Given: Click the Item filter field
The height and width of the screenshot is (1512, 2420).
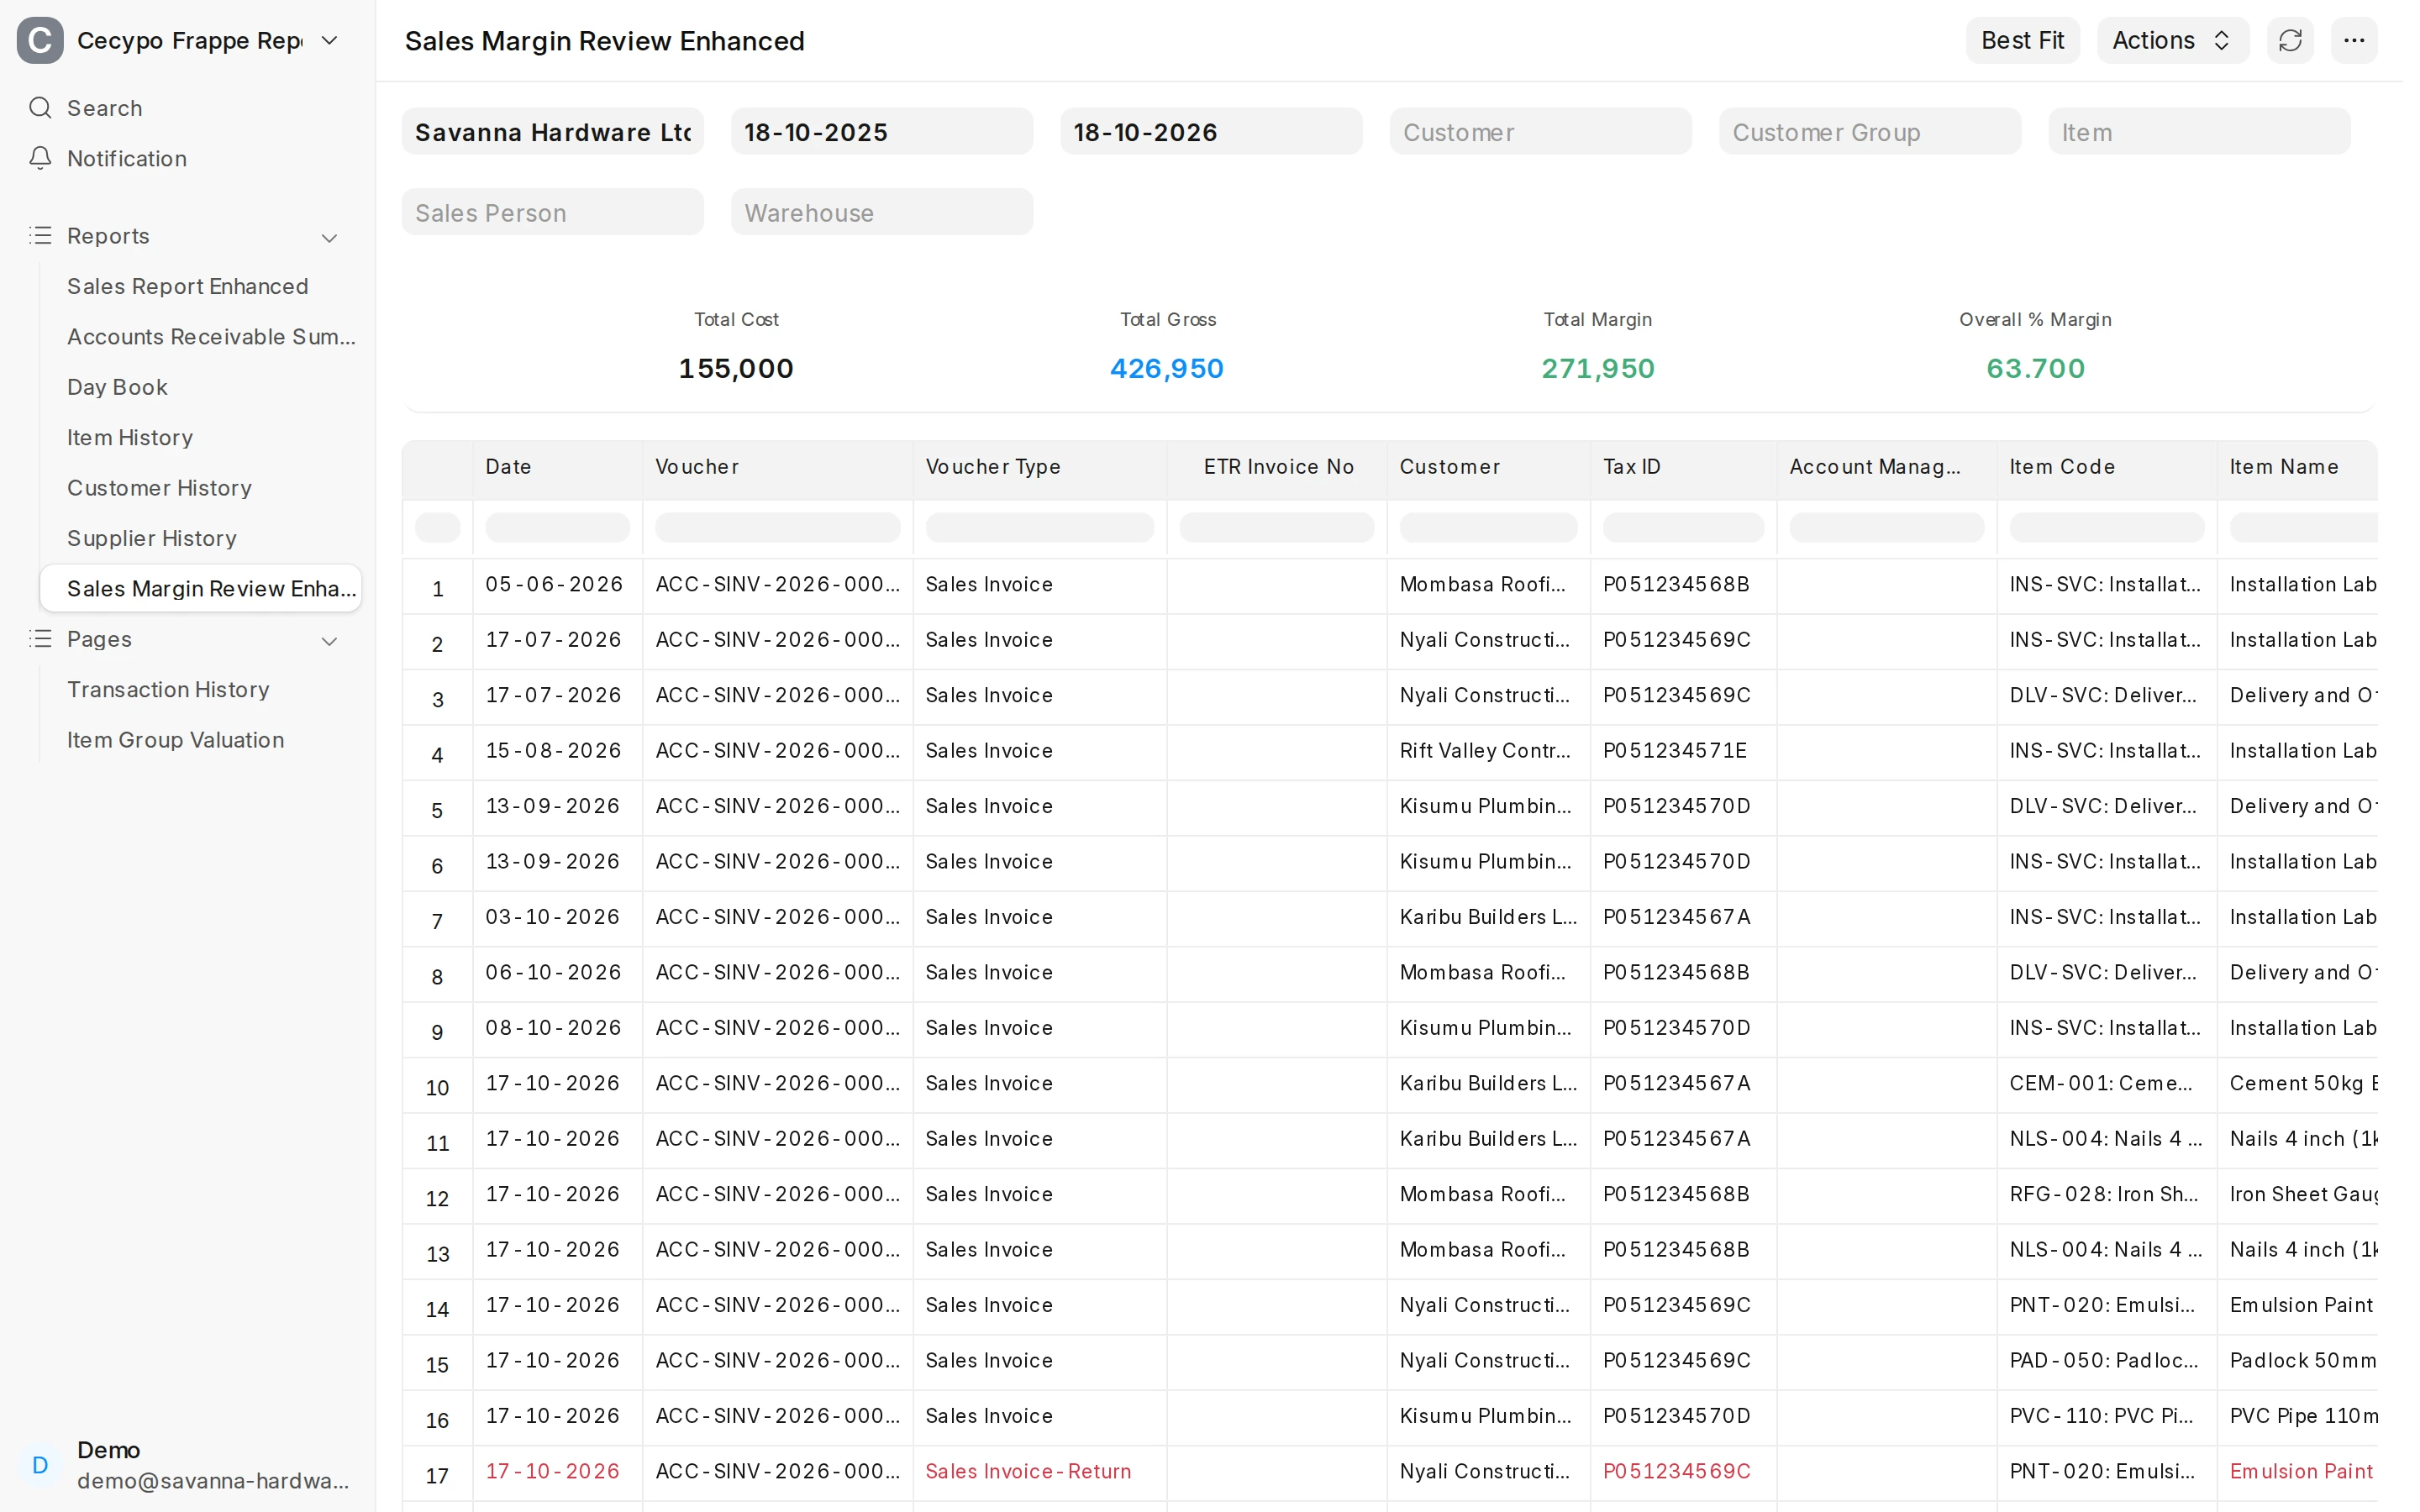Looking at the screenshot, I should [2199, 132].
